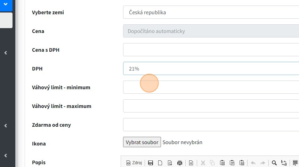
Task: Focus the Váhový limit - maximum field
Action: pos(211,106)
